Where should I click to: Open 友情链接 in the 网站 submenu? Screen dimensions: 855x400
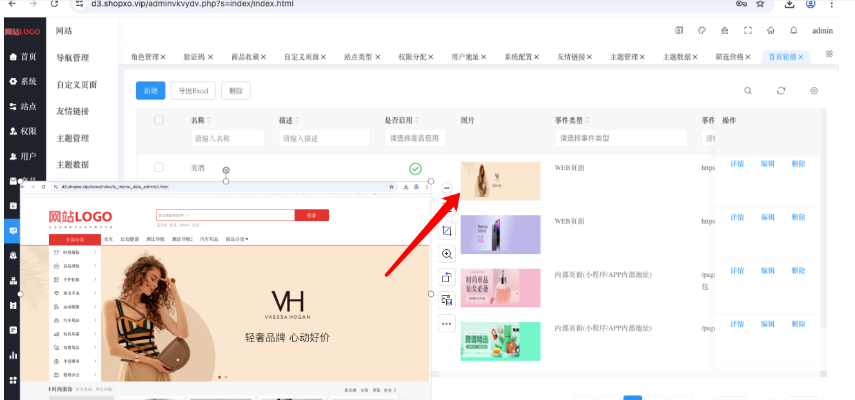[73, 111]
